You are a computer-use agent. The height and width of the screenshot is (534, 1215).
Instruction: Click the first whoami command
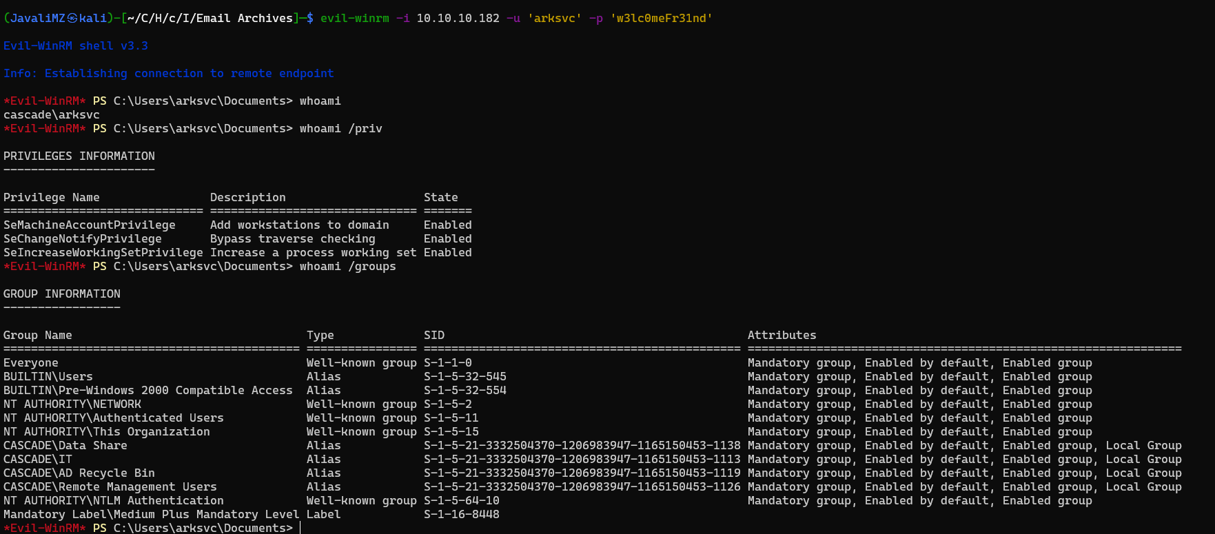(320, 101)
